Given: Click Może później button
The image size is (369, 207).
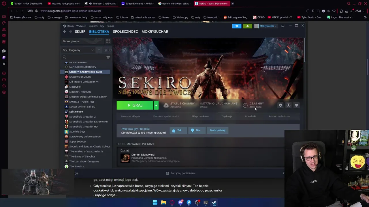Looking at the screenshot, I should pos(218,130).
